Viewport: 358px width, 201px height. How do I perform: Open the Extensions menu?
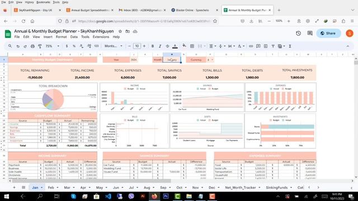point(101,37)
